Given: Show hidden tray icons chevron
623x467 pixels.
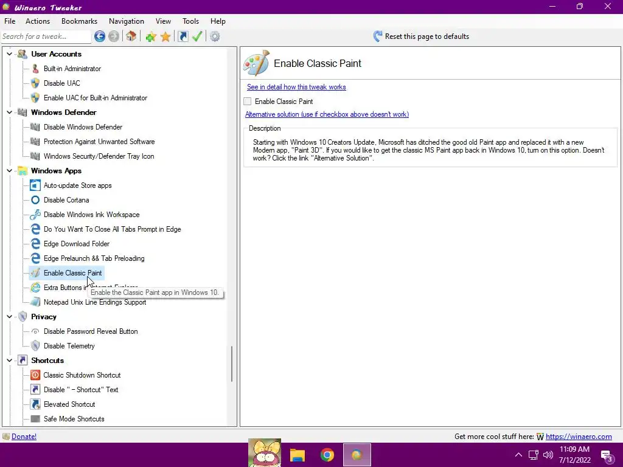Looking at the screenshot, I should click(518, 455).
